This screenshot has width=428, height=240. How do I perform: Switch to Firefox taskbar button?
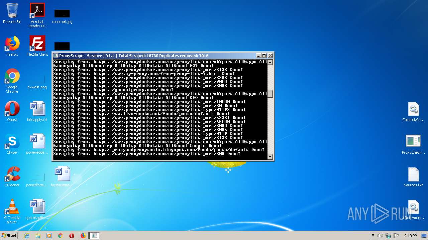point(83,236)
